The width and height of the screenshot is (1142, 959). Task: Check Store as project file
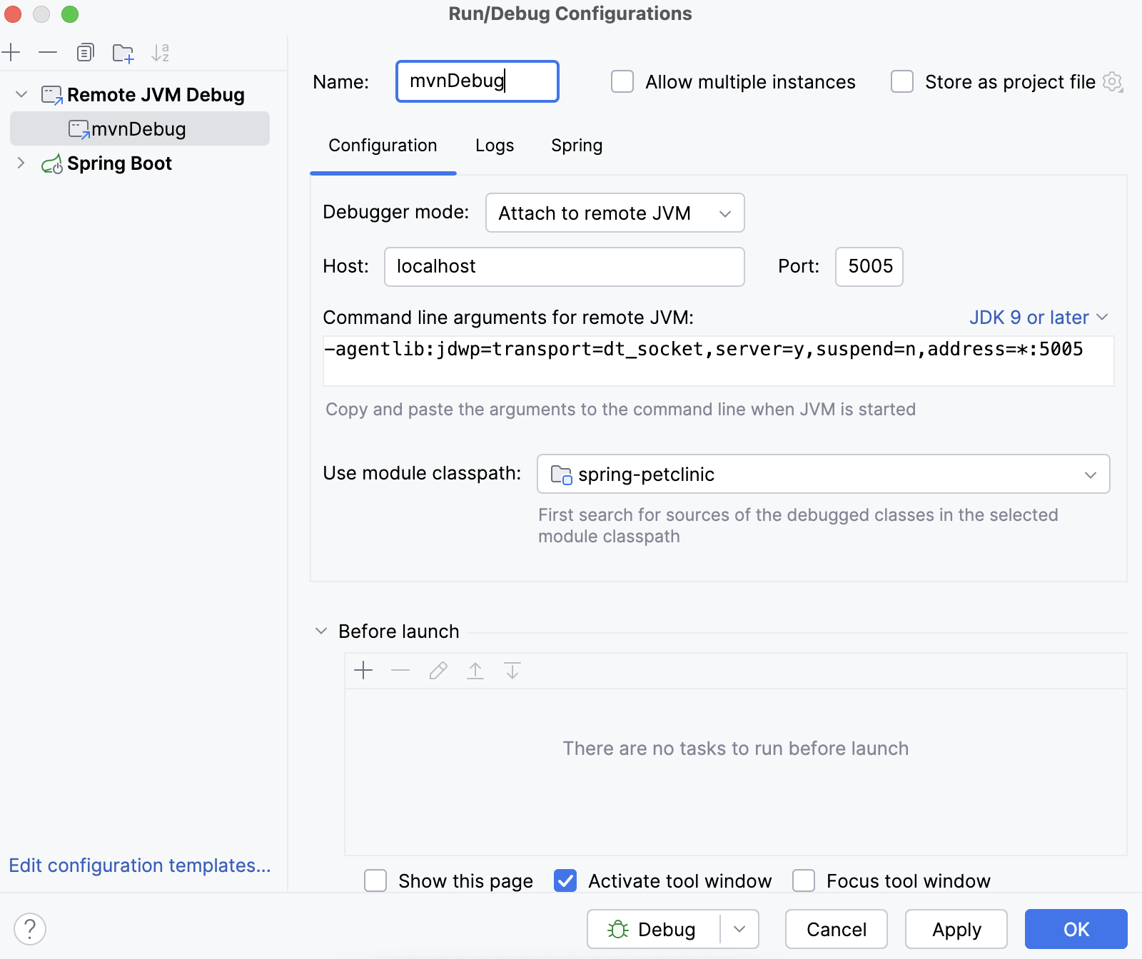[x=902, y=81]
